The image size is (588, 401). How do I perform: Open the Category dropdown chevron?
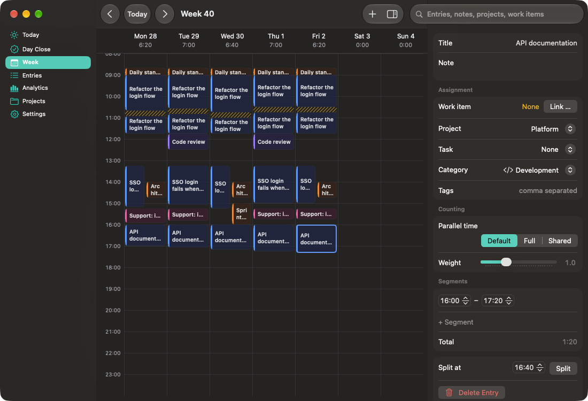570,170
